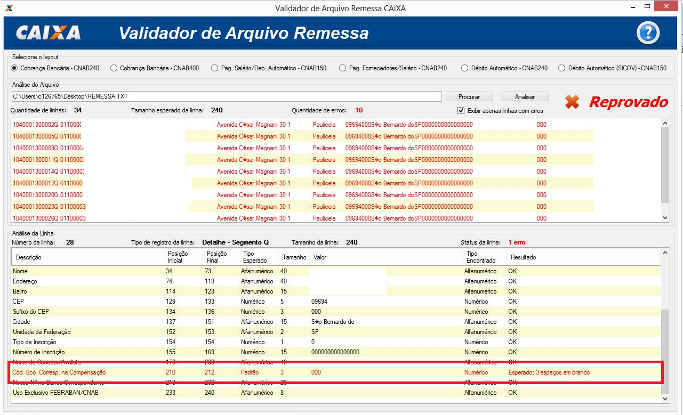Click the Posição Final column header
The width and height of the screenshot is (683, 415).
click(222, 257)
